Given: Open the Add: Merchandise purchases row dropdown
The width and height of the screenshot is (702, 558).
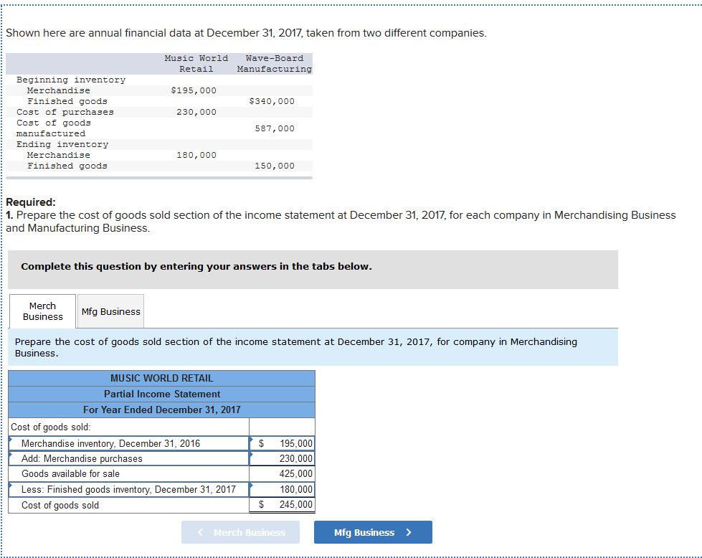Looking at the screenshot, I should tap(128, 458).
